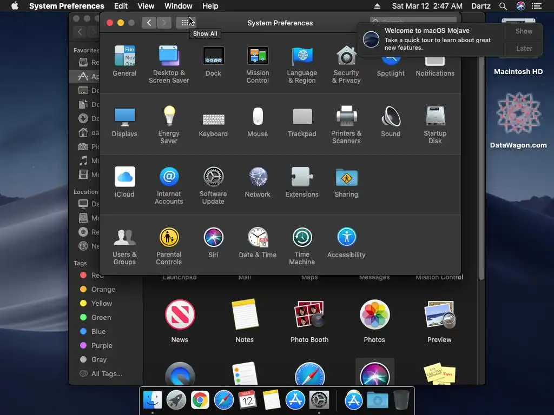Open Printers & Scanners preferences

point(346,125)
